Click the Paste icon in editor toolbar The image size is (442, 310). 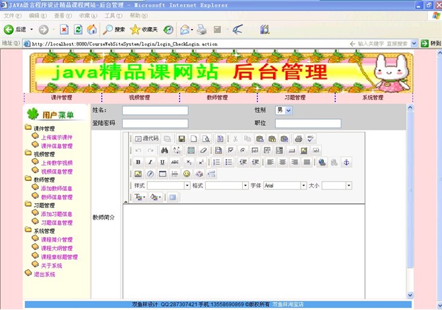pos(260,139)
